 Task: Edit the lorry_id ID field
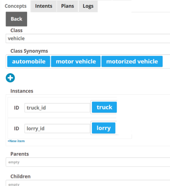57,128
